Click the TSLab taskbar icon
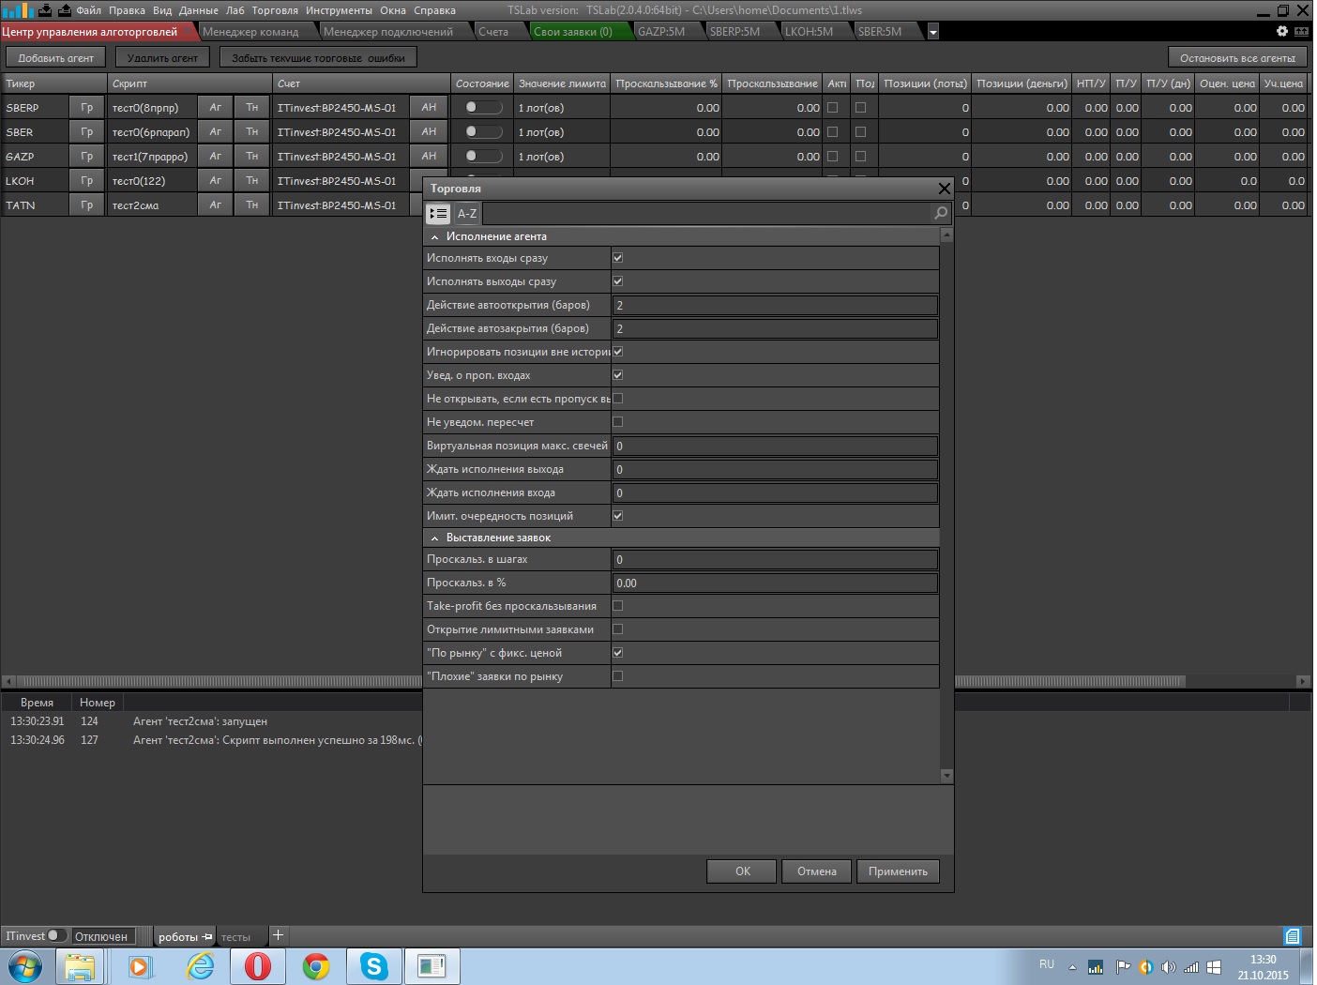The image size is (1317, 985). tap(431, 966)
